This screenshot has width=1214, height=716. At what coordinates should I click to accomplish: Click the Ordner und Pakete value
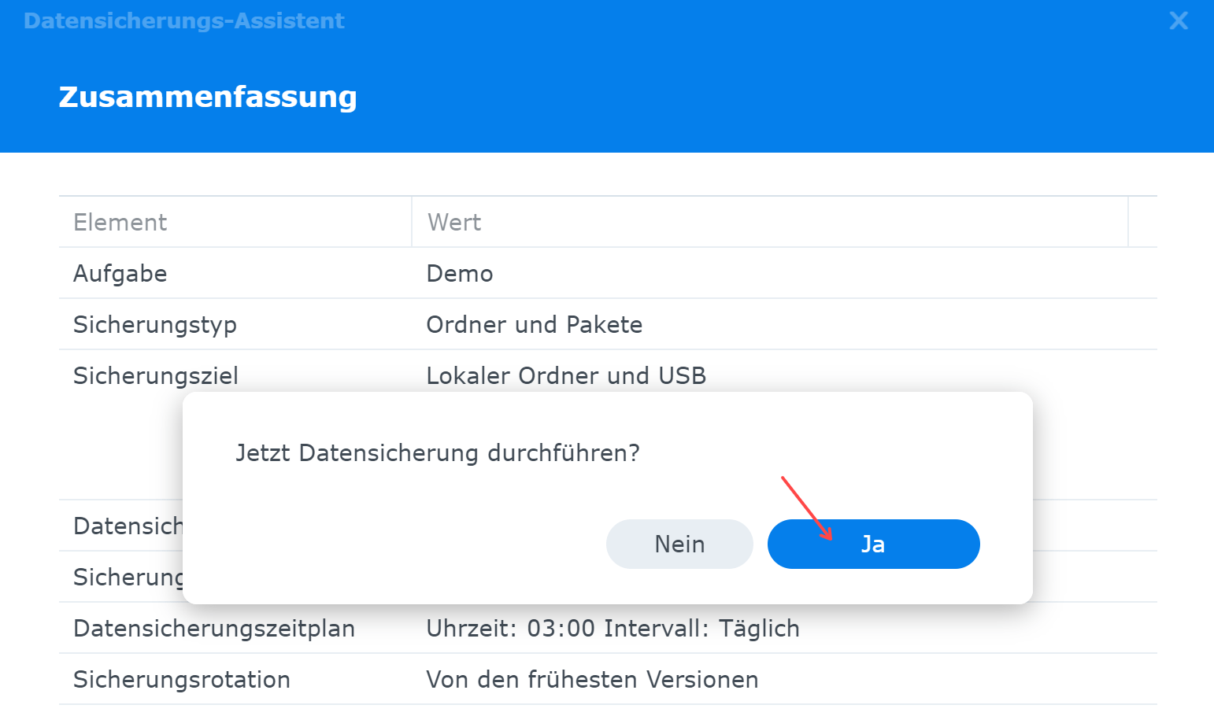tap(535, 325)
